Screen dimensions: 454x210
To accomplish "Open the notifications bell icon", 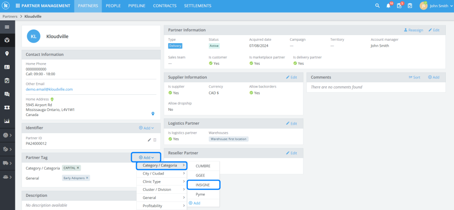I will coord(388,6).
